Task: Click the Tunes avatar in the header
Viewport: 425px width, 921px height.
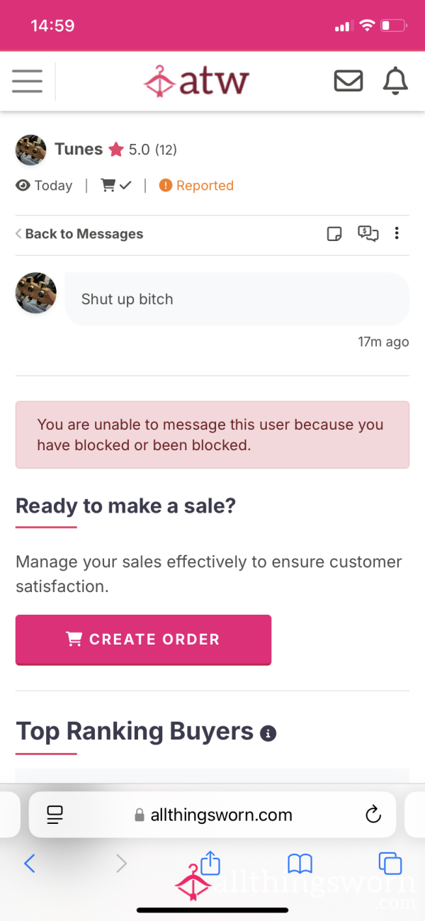Action: pyautogui.click(x=30, y=150)
